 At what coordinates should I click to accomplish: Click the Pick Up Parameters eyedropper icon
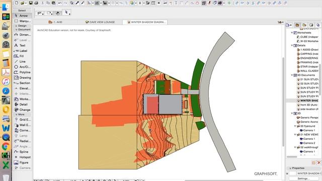click(77, 3)
